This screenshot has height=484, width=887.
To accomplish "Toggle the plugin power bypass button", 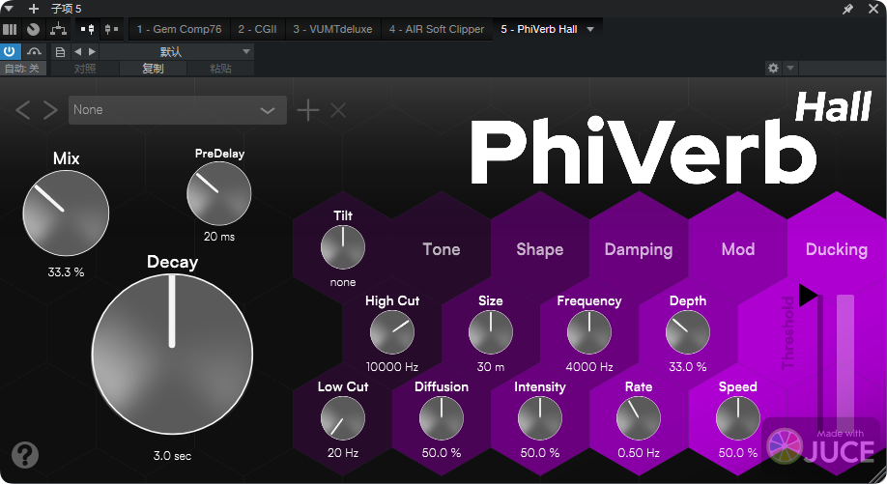I will [10, 51].
